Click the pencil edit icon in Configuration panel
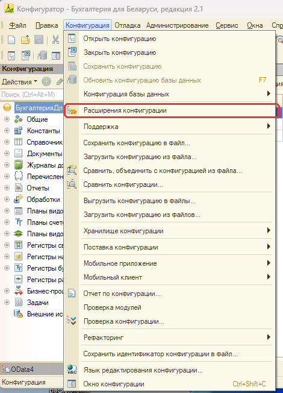Viewport: 283px width, 393px height. [x=60, y=81]
